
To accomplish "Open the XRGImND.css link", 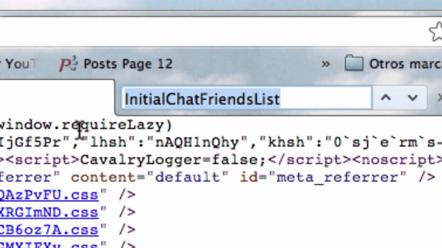I will pos(49,212).
